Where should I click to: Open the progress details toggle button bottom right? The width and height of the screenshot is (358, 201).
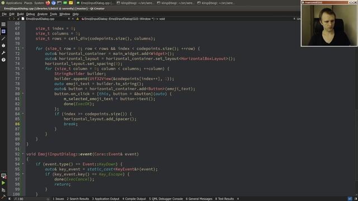pos(350,199)
